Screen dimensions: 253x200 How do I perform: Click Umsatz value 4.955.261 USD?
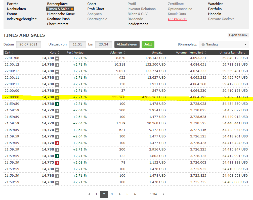154,97
